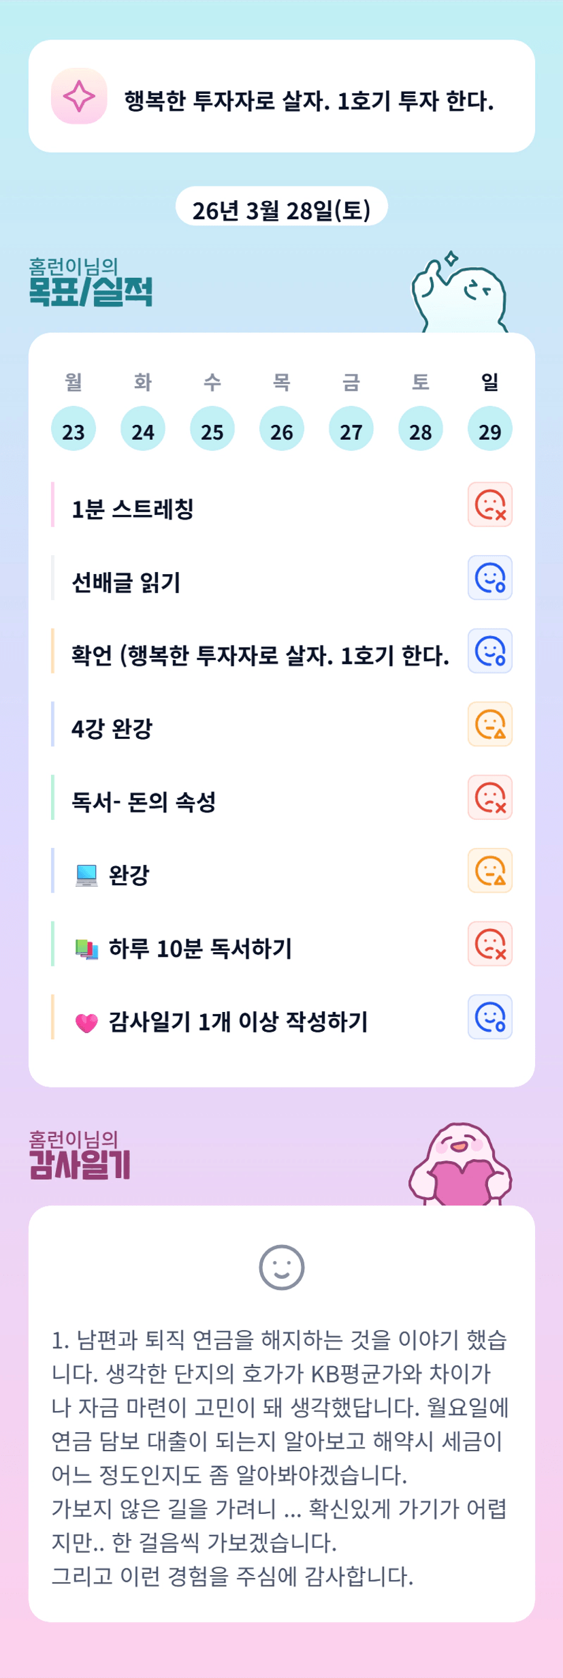Click the orange status face on laptop 완강 row
The height and width of the screenshot is (1678, 563).
[x=489, y=870]
